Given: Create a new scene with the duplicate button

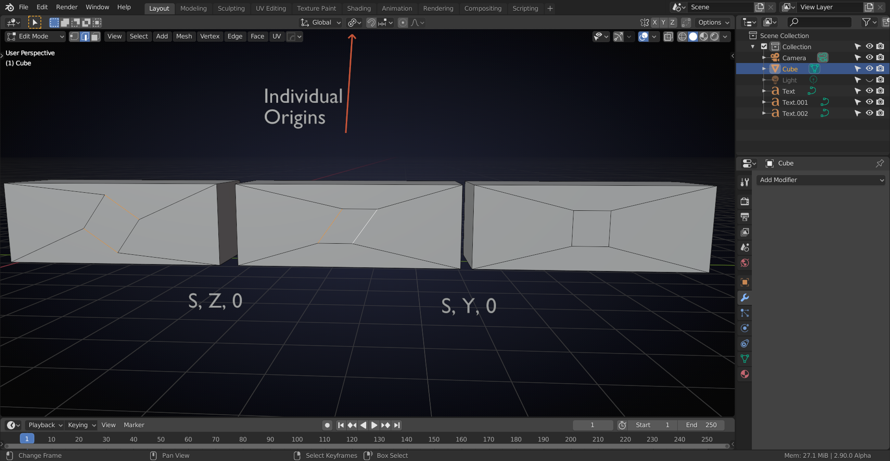Looking at the screenshot, I should point(759,7).
